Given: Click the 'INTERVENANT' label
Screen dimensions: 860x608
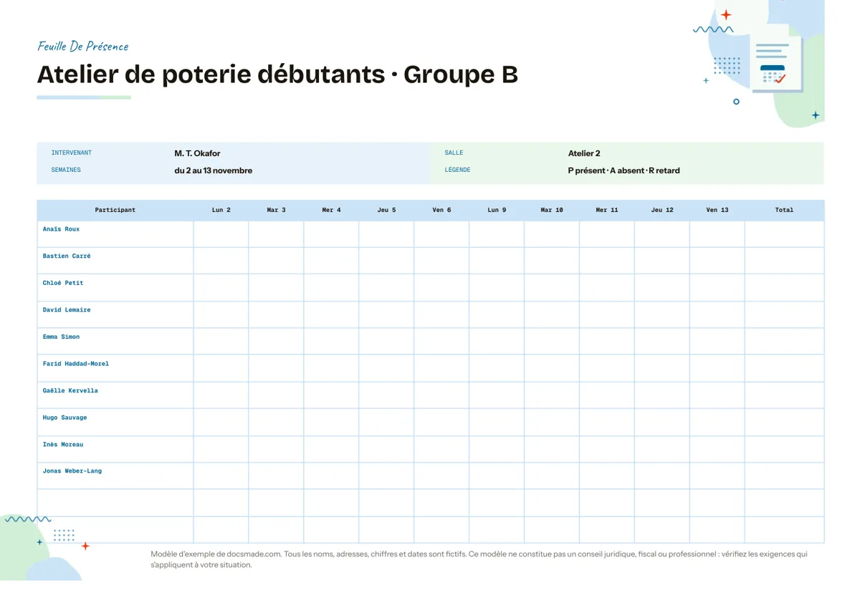Looking at the screenshot, I should [x=72, y=153].
